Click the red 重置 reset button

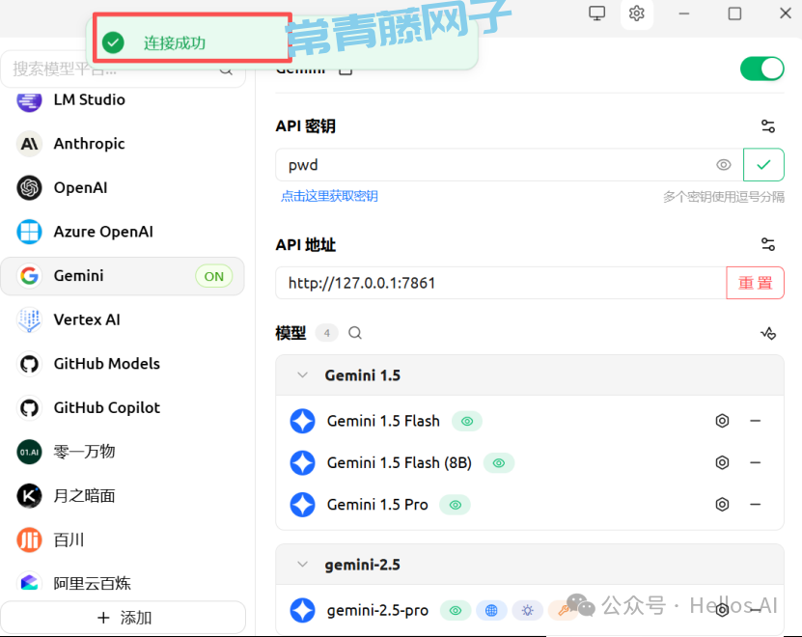tap(755, 283)
